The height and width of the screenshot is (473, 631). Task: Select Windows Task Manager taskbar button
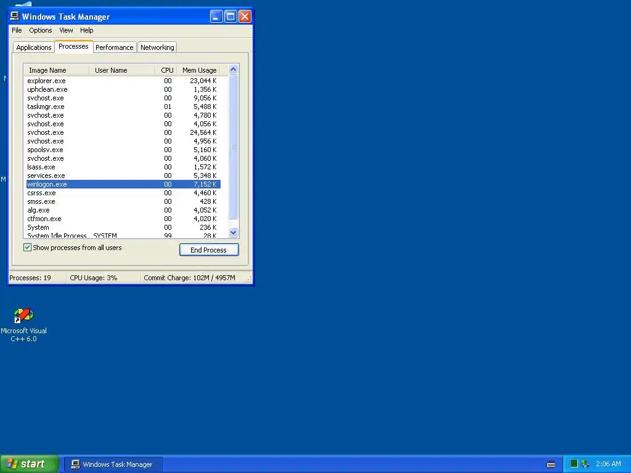pyautogui.click(x=113, y=464)
